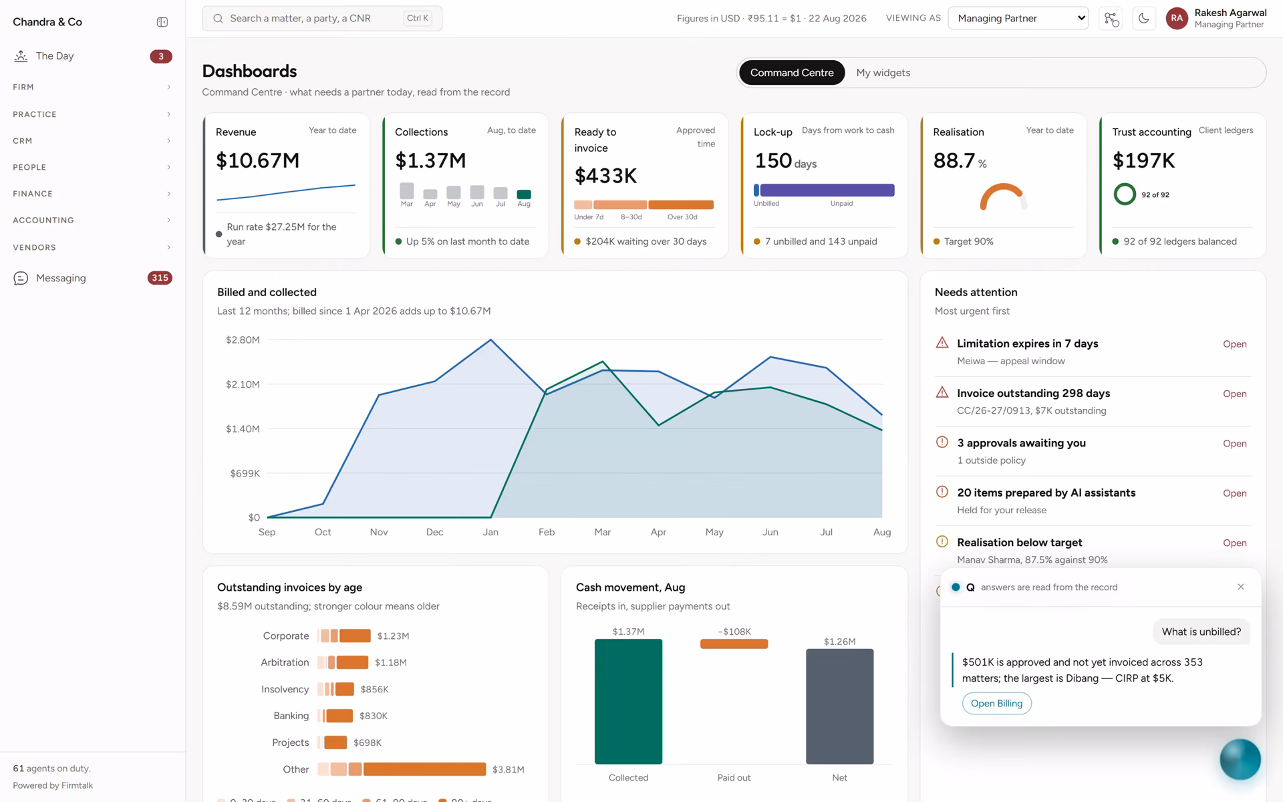Click the Realisation gauge arc
This screenshot has width=1283, height=802.
coord(1003,196)
